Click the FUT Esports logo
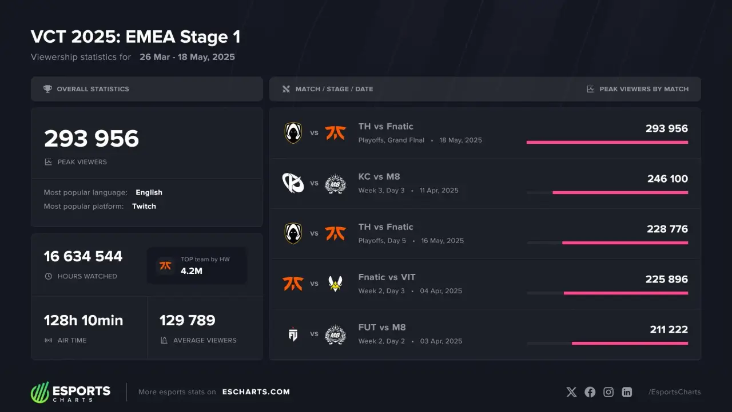 pos(293,334)
